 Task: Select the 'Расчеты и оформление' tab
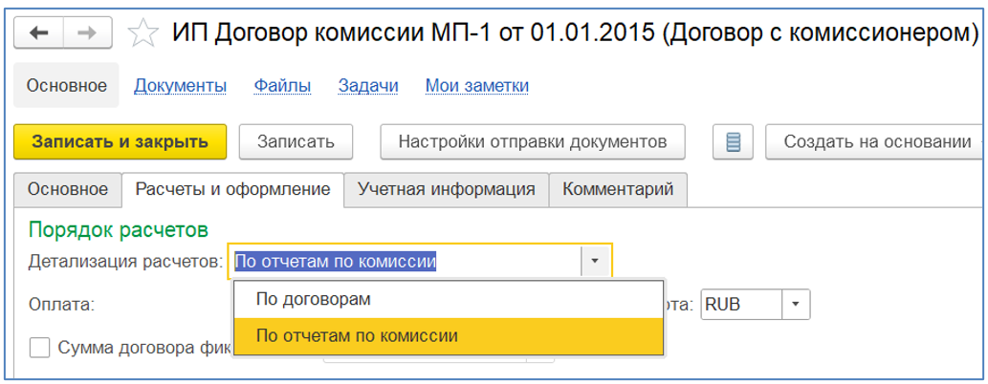pos(232,189)
